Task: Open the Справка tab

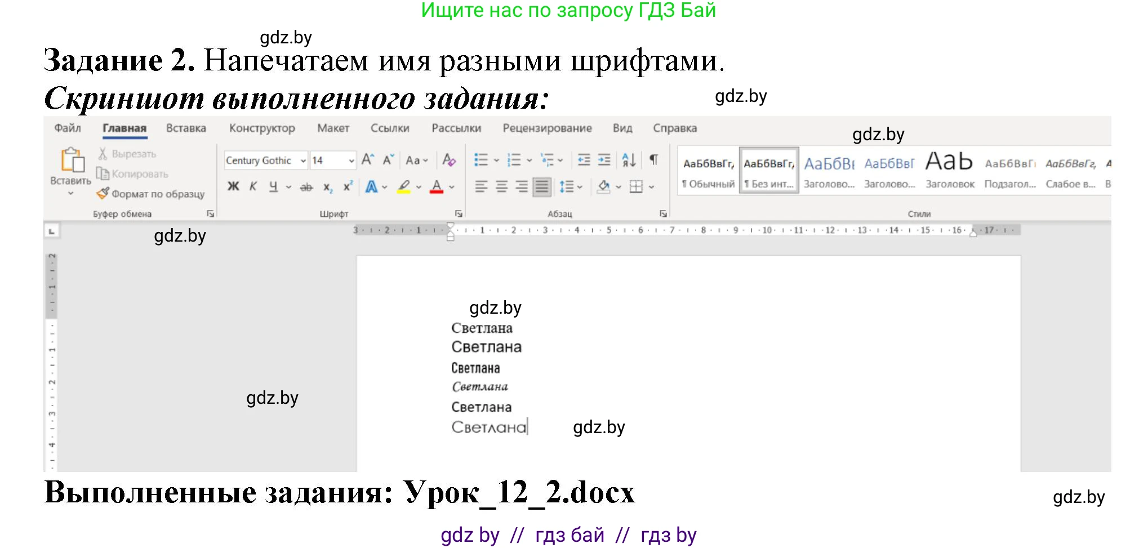Action: pyautogui.click(x=675, y=128)
